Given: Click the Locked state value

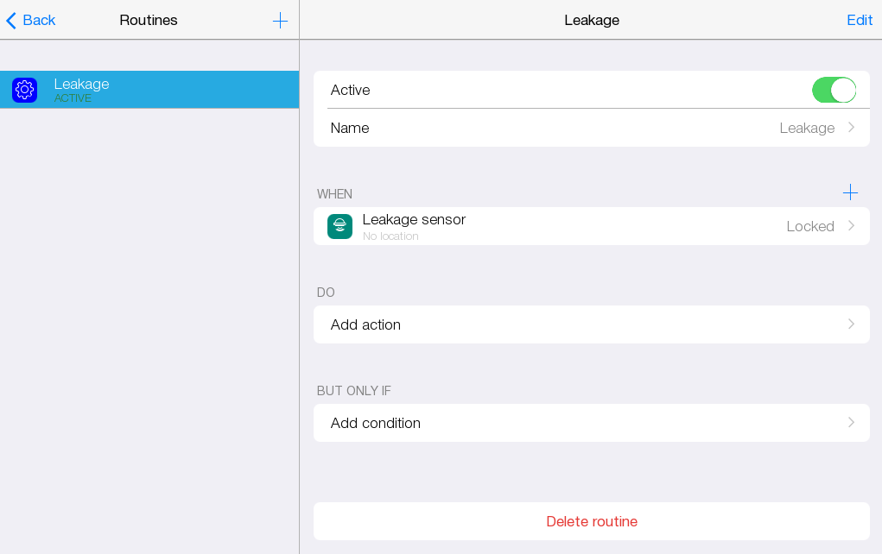Looking at the screenshot, I should [809, 226].
